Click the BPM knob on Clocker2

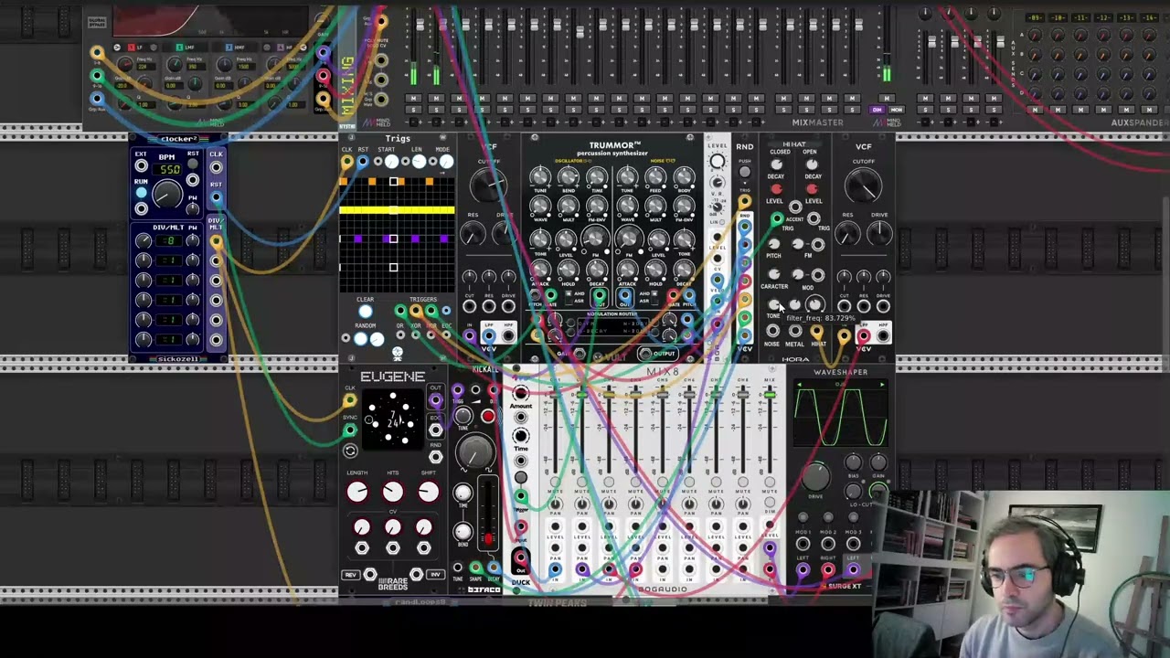(x=167, y=194)
